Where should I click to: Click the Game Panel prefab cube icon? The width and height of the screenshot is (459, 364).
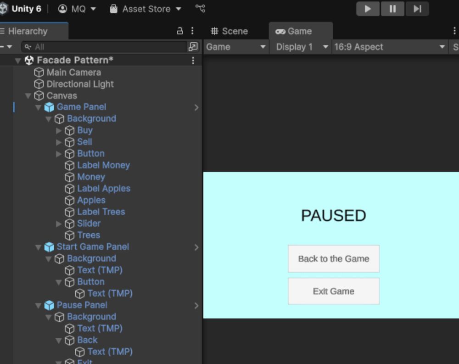pyautogui.click(x=49, y=107)
